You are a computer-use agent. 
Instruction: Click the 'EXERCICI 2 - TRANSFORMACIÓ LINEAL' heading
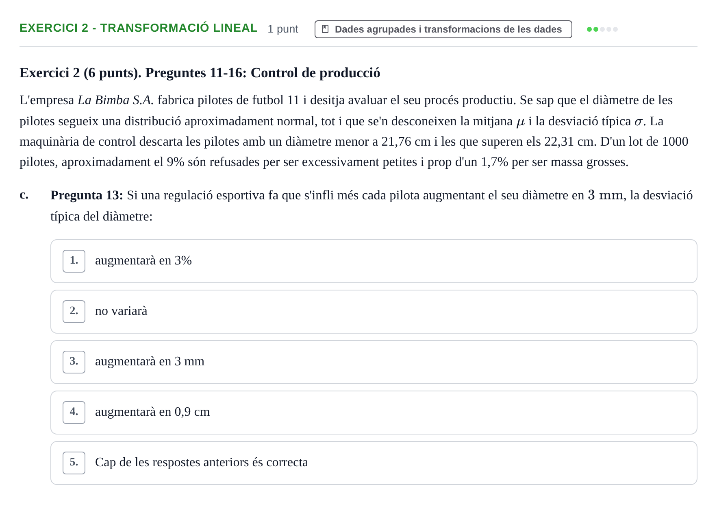tap(138, 28)
